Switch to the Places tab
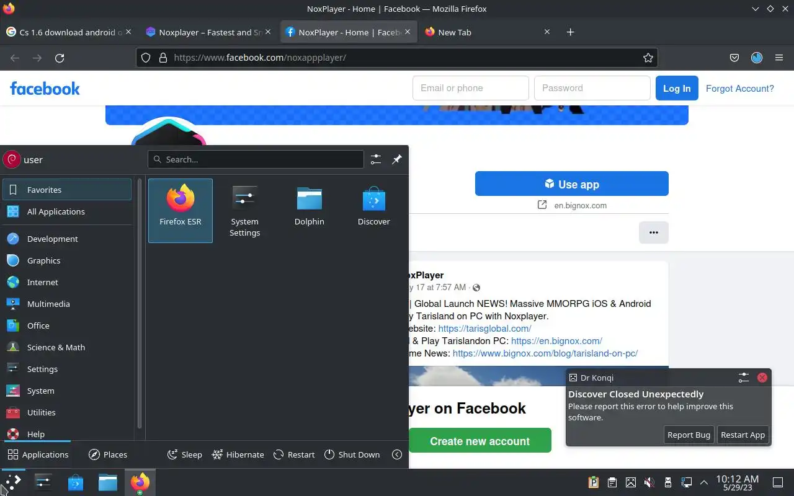Screen dimensions: 794x496 coord(108,454)
